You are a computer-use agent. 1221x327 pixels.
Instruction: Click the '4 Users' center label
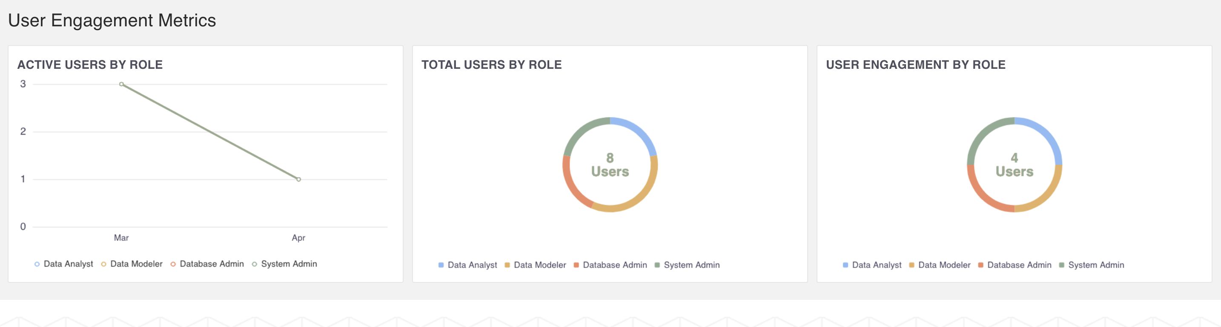coord(1015,164)
